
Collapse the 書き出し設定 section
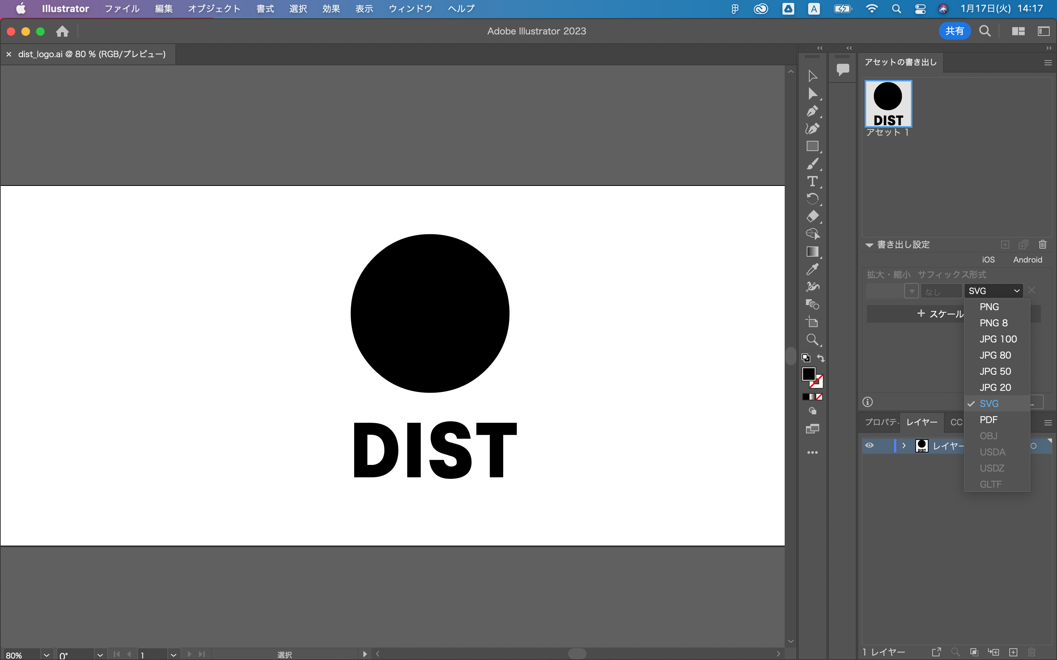click(869, 245)
